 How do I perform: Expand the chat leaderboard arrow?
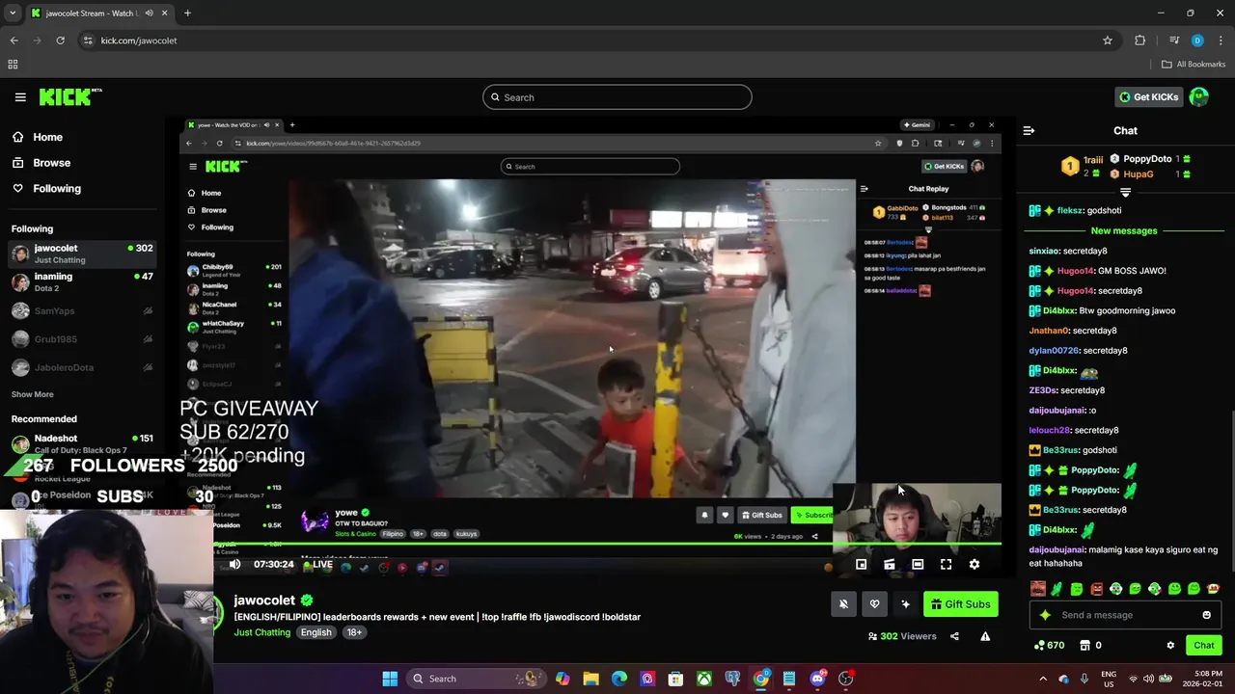pos(1125,193)
